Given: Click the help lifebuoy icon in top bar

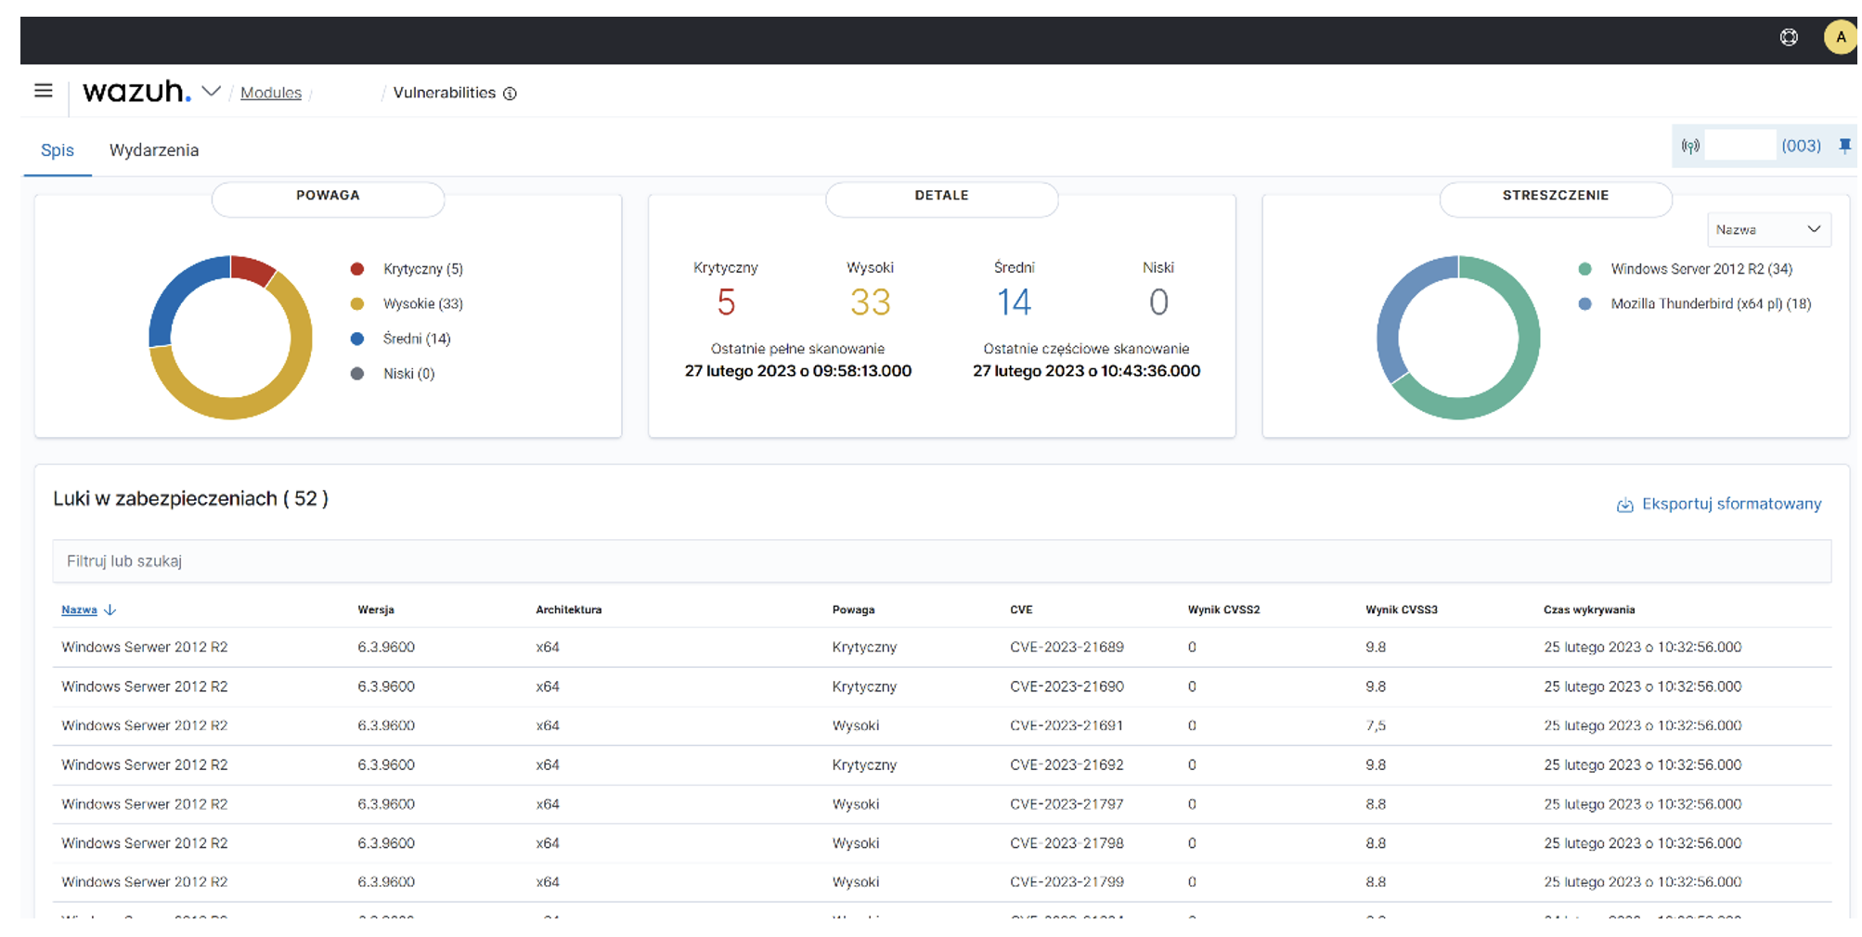Looking at the screenshot, I should click(x=1789, y=38).
